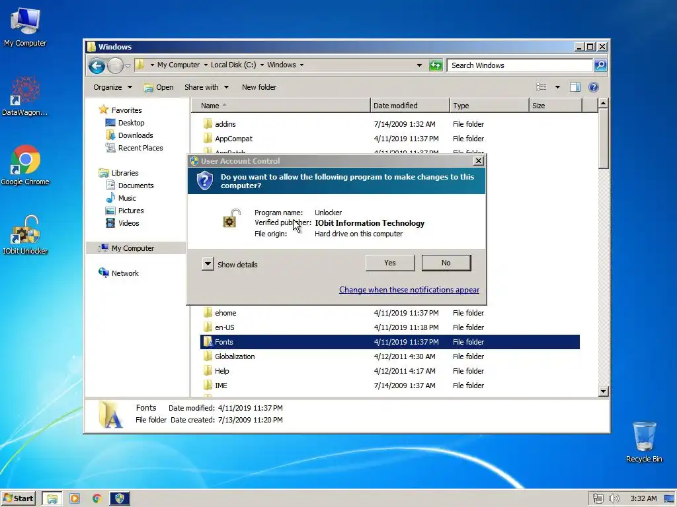Screen dimensions: 677x507
Task: Click the Explorer forward arrow button
Action: click(115, 65)
